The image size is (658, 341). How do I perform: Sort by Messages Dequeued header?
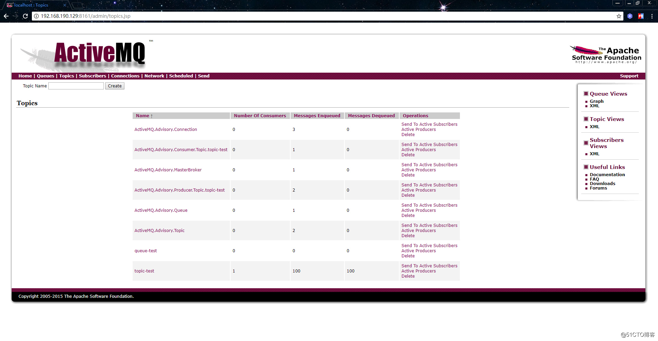(371, 116)
